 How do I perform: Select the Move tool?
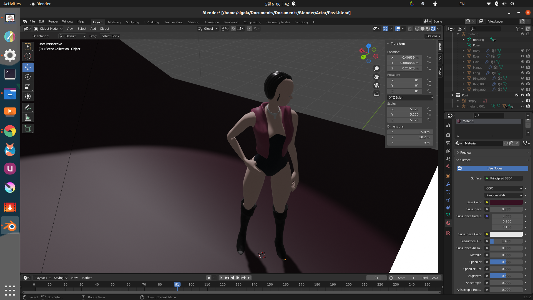click(28, 67)
